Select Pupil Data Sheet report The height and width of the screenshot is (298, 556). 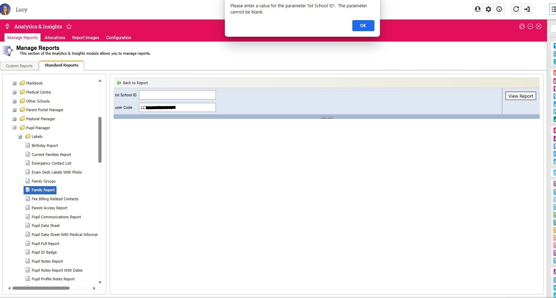[45, 226]
